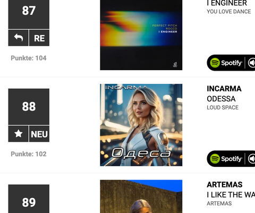The width and height of the screenshot is (255, 213).
Task: Click the rank 88 position box
Action: pos(29,107)
